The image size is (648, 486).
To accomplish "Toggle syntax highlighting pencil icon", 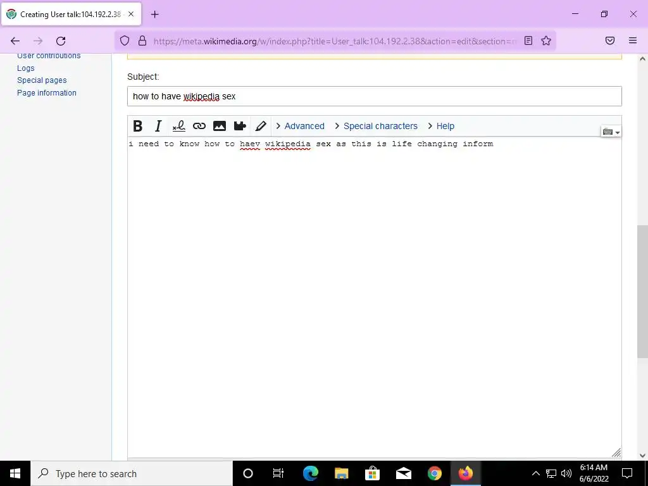I will coord(260,126).
